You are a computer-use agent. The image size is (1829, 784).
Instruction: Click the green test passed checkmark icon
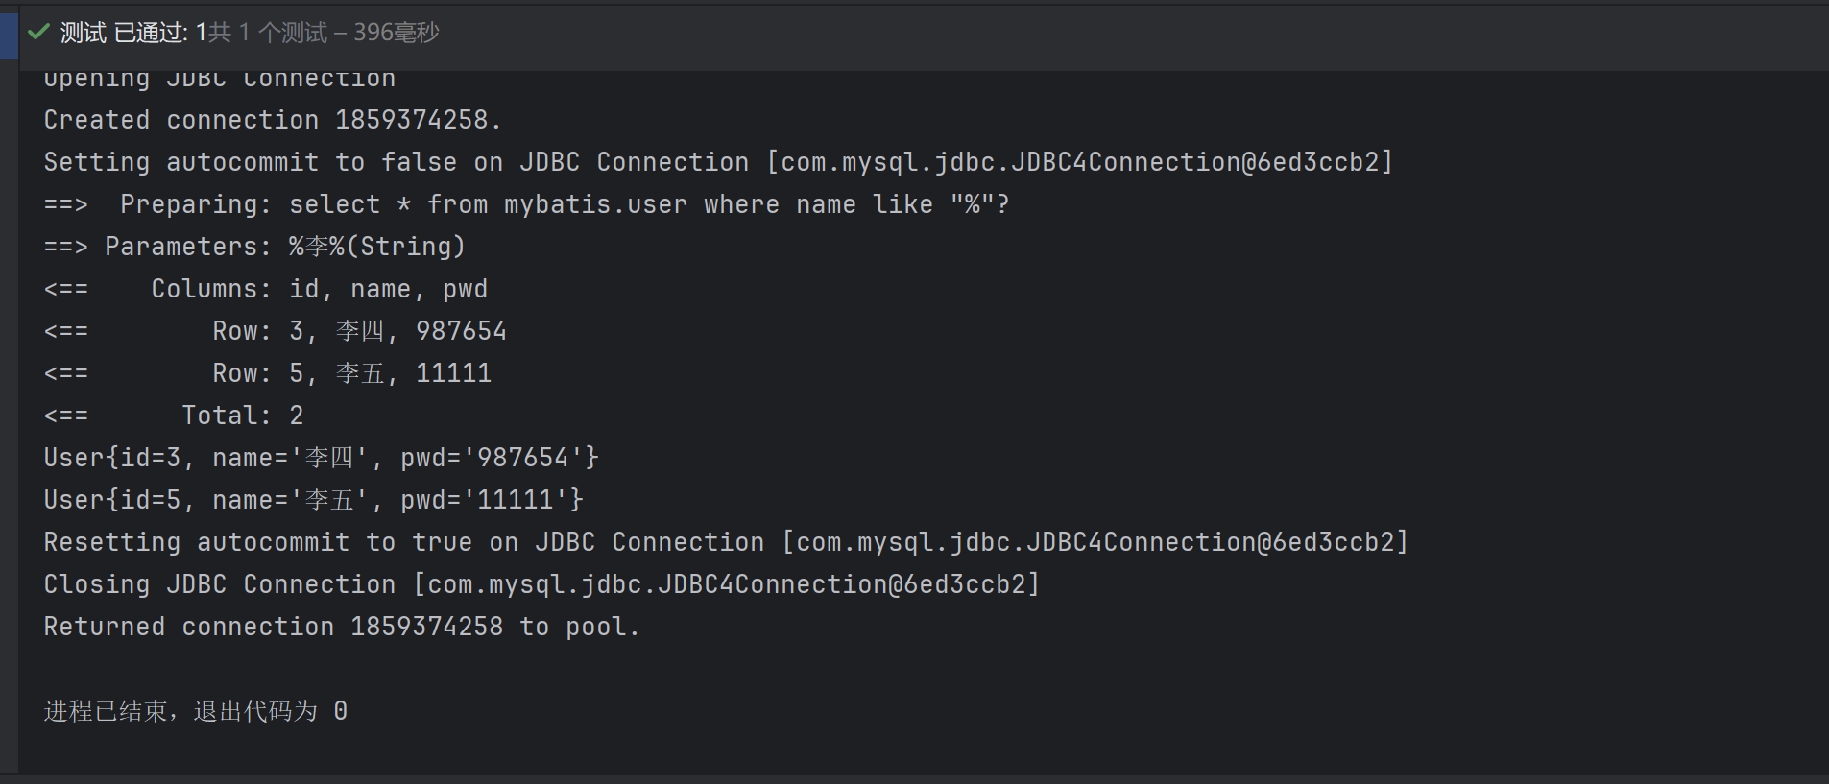pyautogui.click(x=38, y=33)
